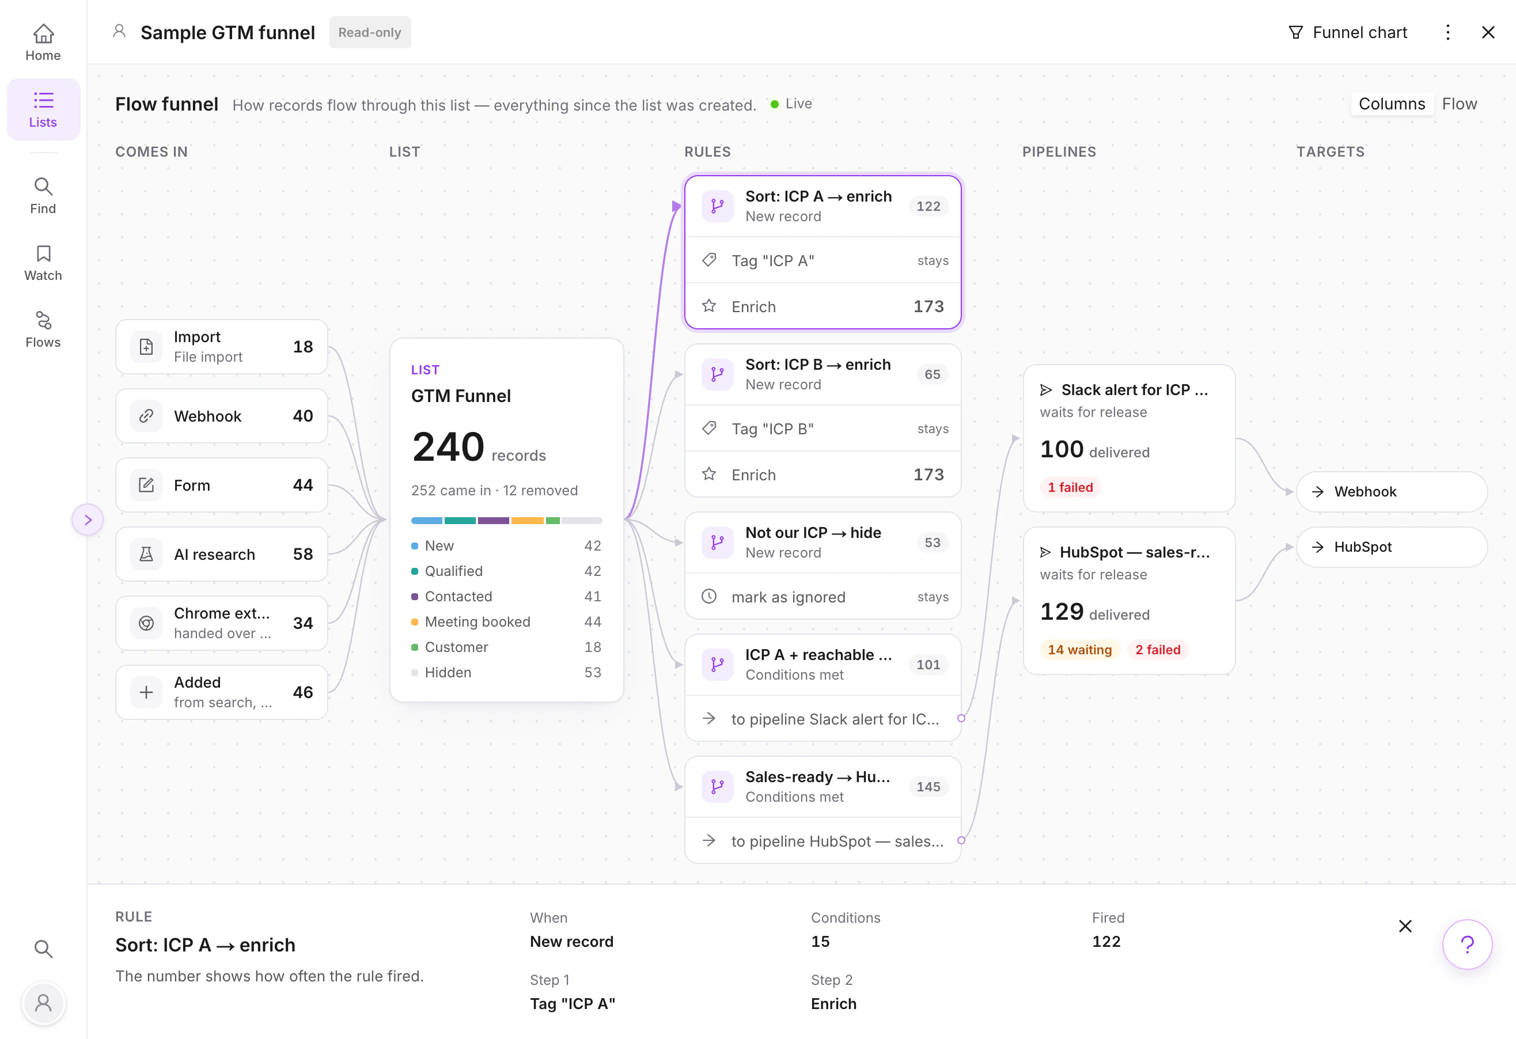Select the New stage row
The image size is (1516, 1039).
tap(506, 545)
